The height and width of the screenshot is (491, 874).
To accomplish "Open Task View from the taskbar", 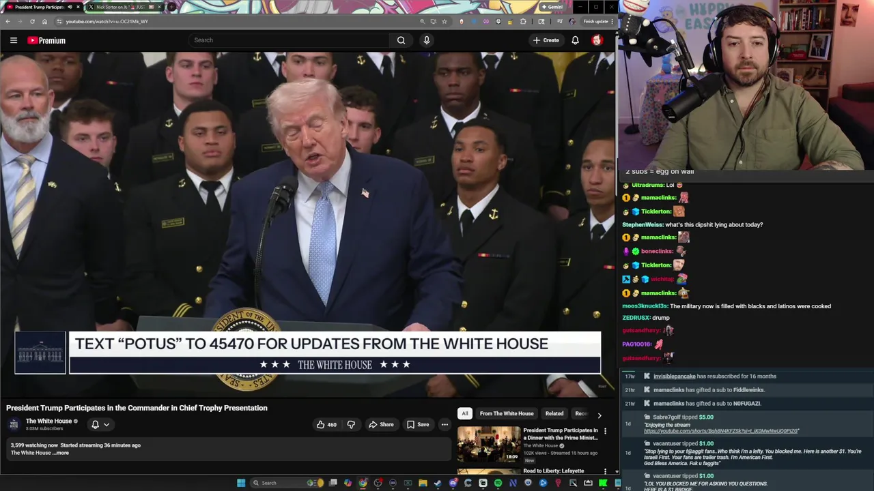I will [333, 483].
